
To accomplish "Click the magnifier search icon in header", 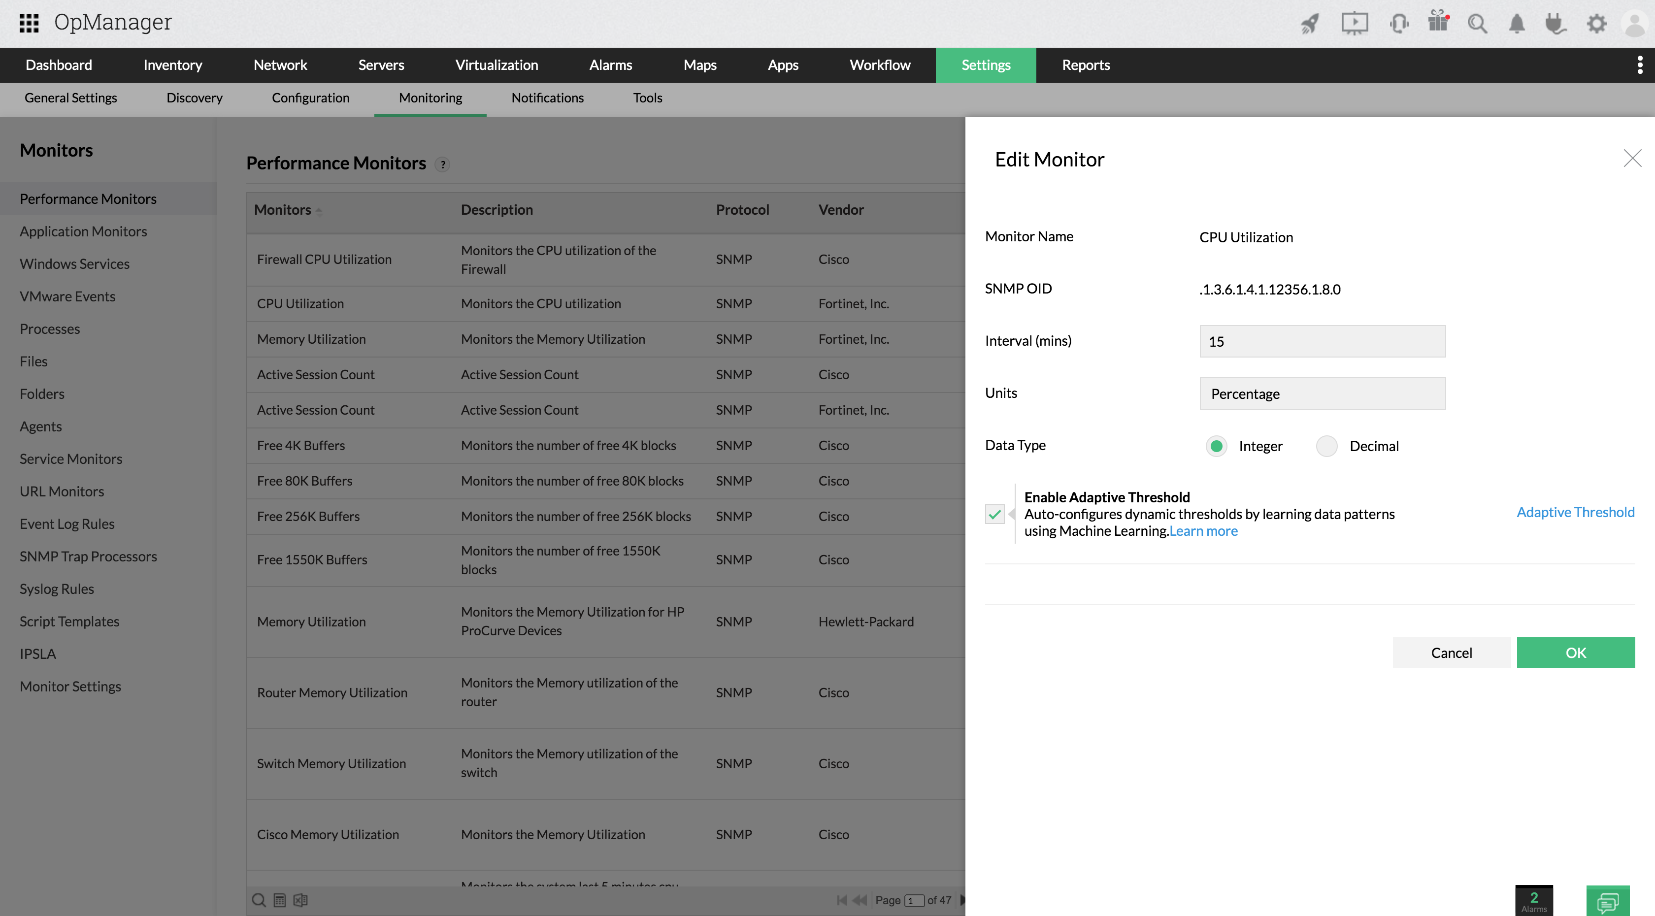I will (x=1477, y=24).
